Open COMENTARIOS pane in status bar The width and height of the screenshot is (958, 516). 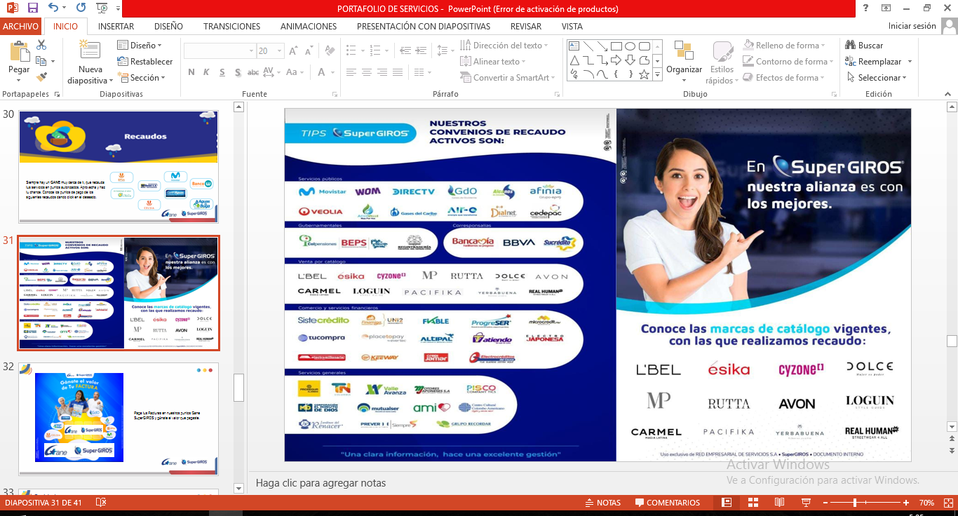click(667, 503)
